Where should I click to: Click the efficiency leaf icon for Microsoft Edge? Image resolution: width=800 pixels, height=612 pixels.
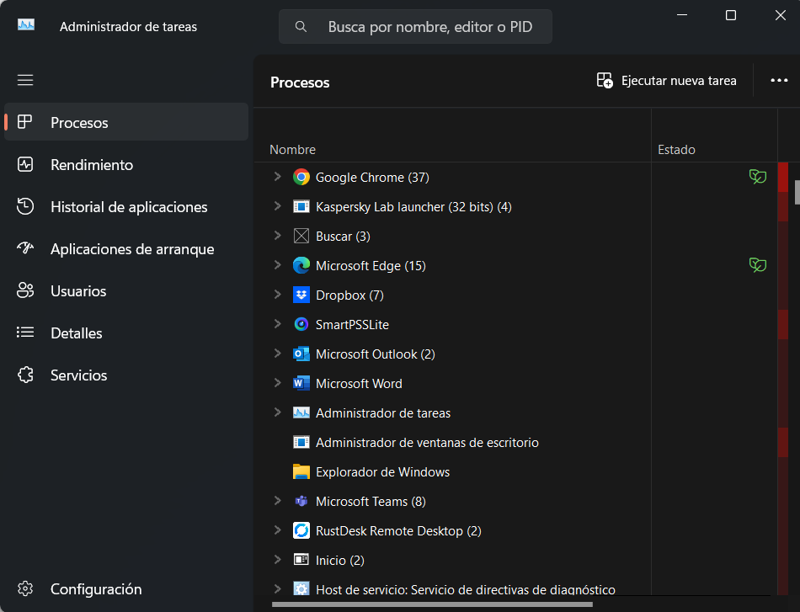[758, 264]
